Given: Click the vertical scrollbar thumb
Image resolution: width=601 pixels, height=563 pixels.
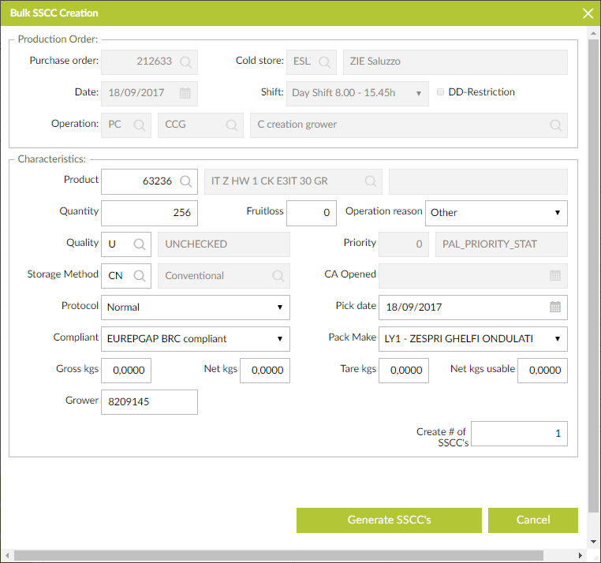Looking at the screenshot, I should [593, 275].
